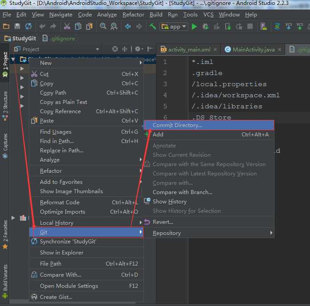Viewport: 310px width, 306px height.
Task: Click the StudyGit breadcrumb in navigation bar
Action: click(20, 38)
